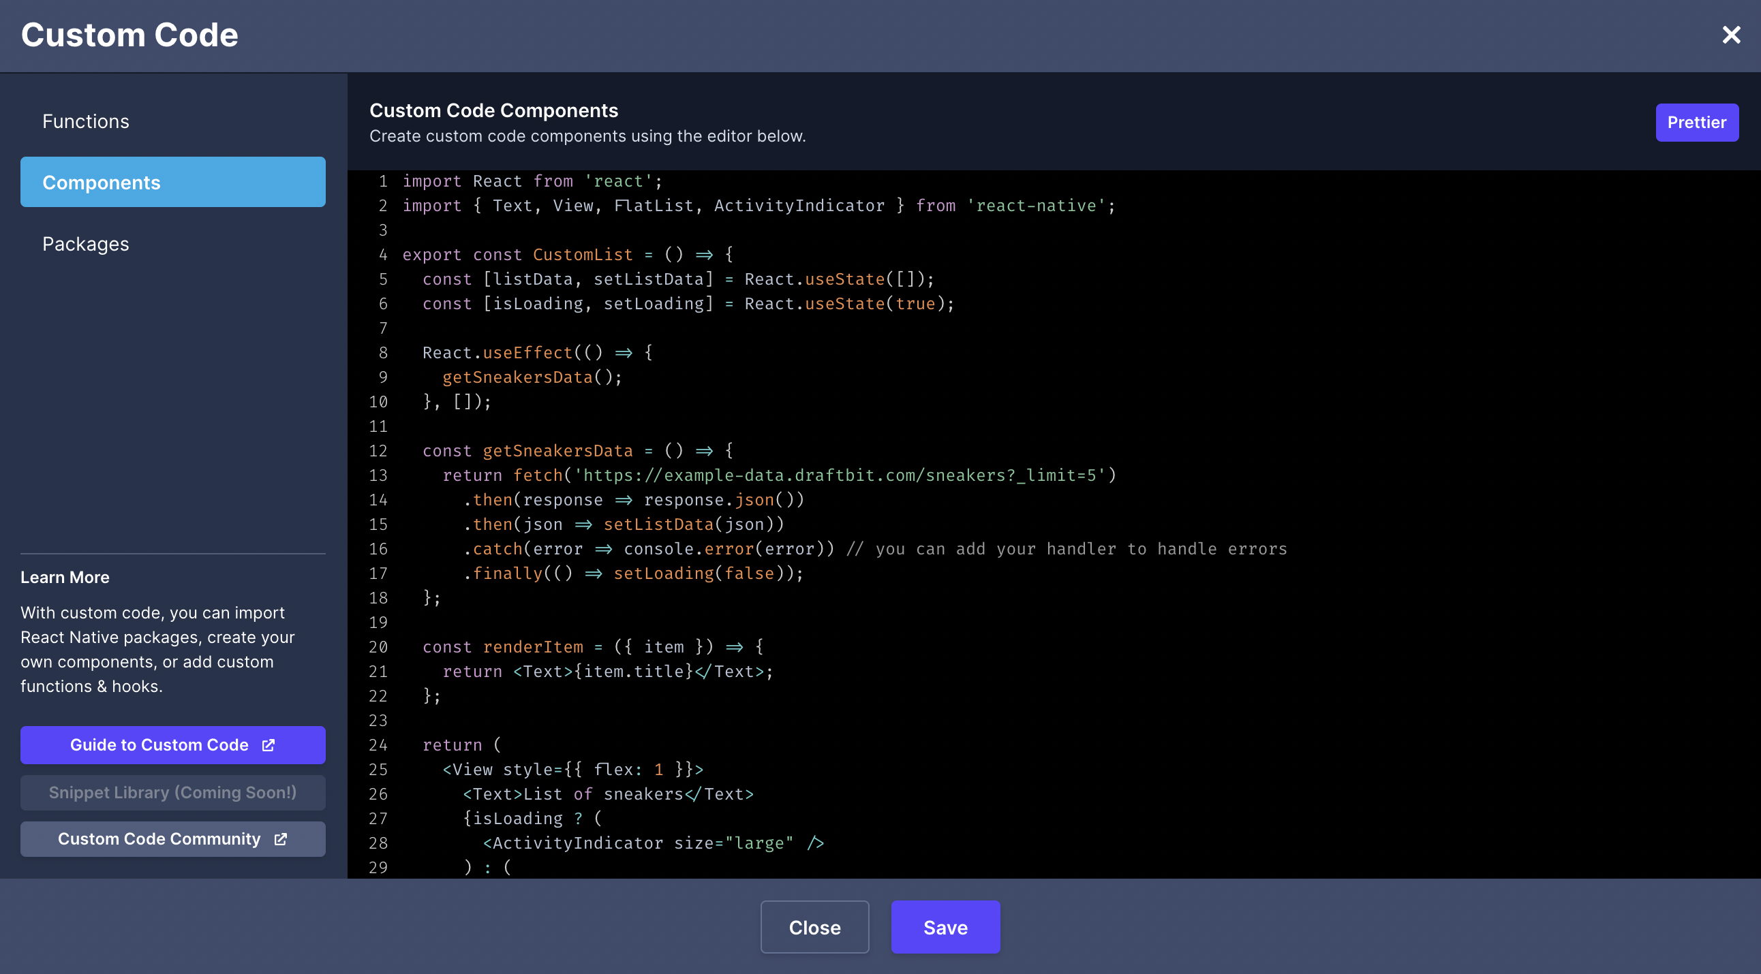Click the Custom Code Components heading
The height and width of the screenshot is (974, 1761).
tap(493, 110)
